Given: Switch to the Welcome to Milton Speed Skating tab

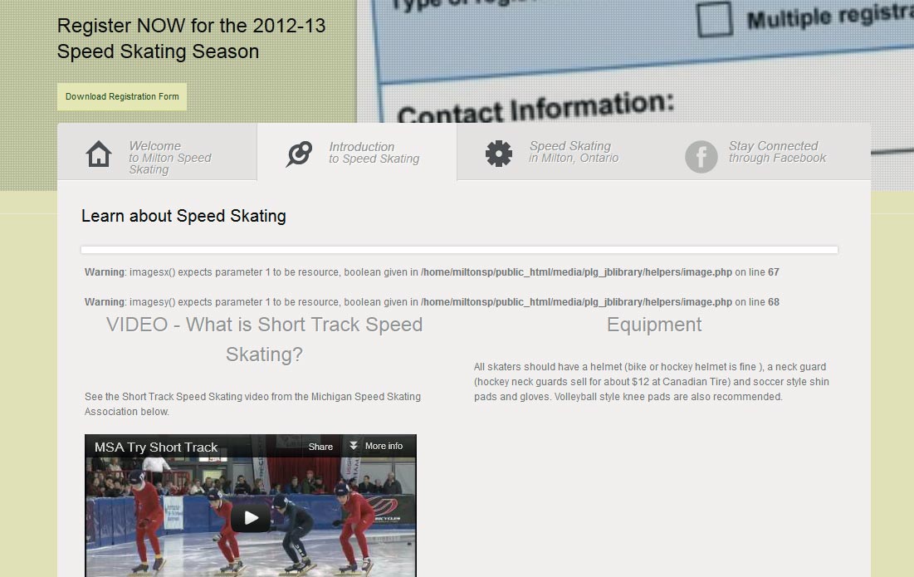Looking at the screenshot, I should click(157, 152).
